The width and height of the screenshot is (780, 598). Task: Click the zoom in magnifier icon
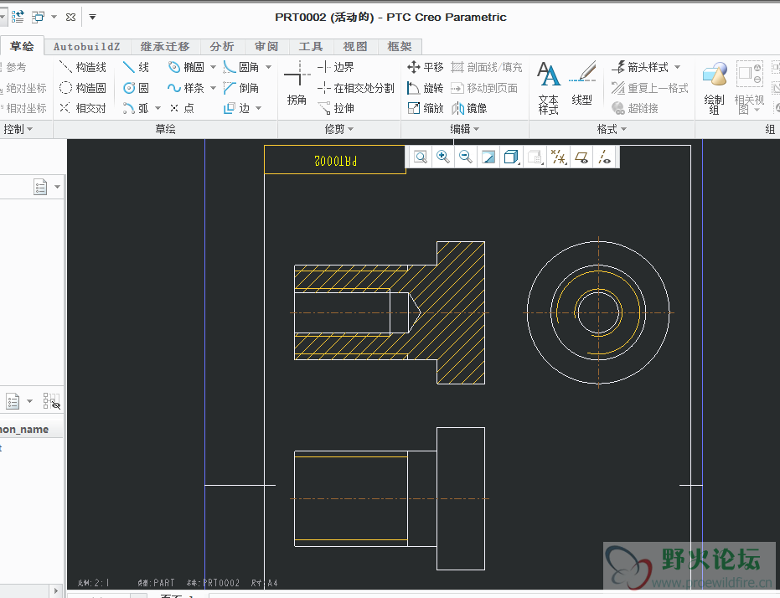442,157
